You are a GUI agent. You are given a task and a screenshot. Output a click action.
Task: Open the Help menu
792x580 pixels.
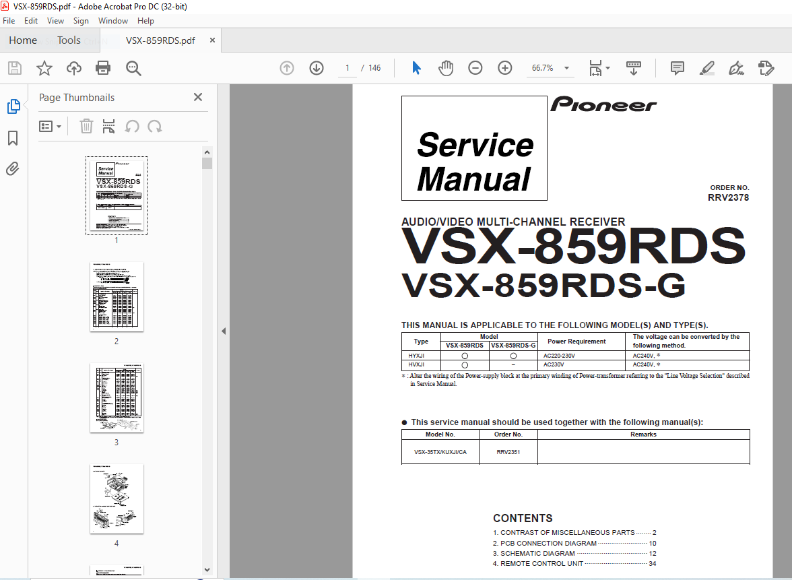point(145,21)
